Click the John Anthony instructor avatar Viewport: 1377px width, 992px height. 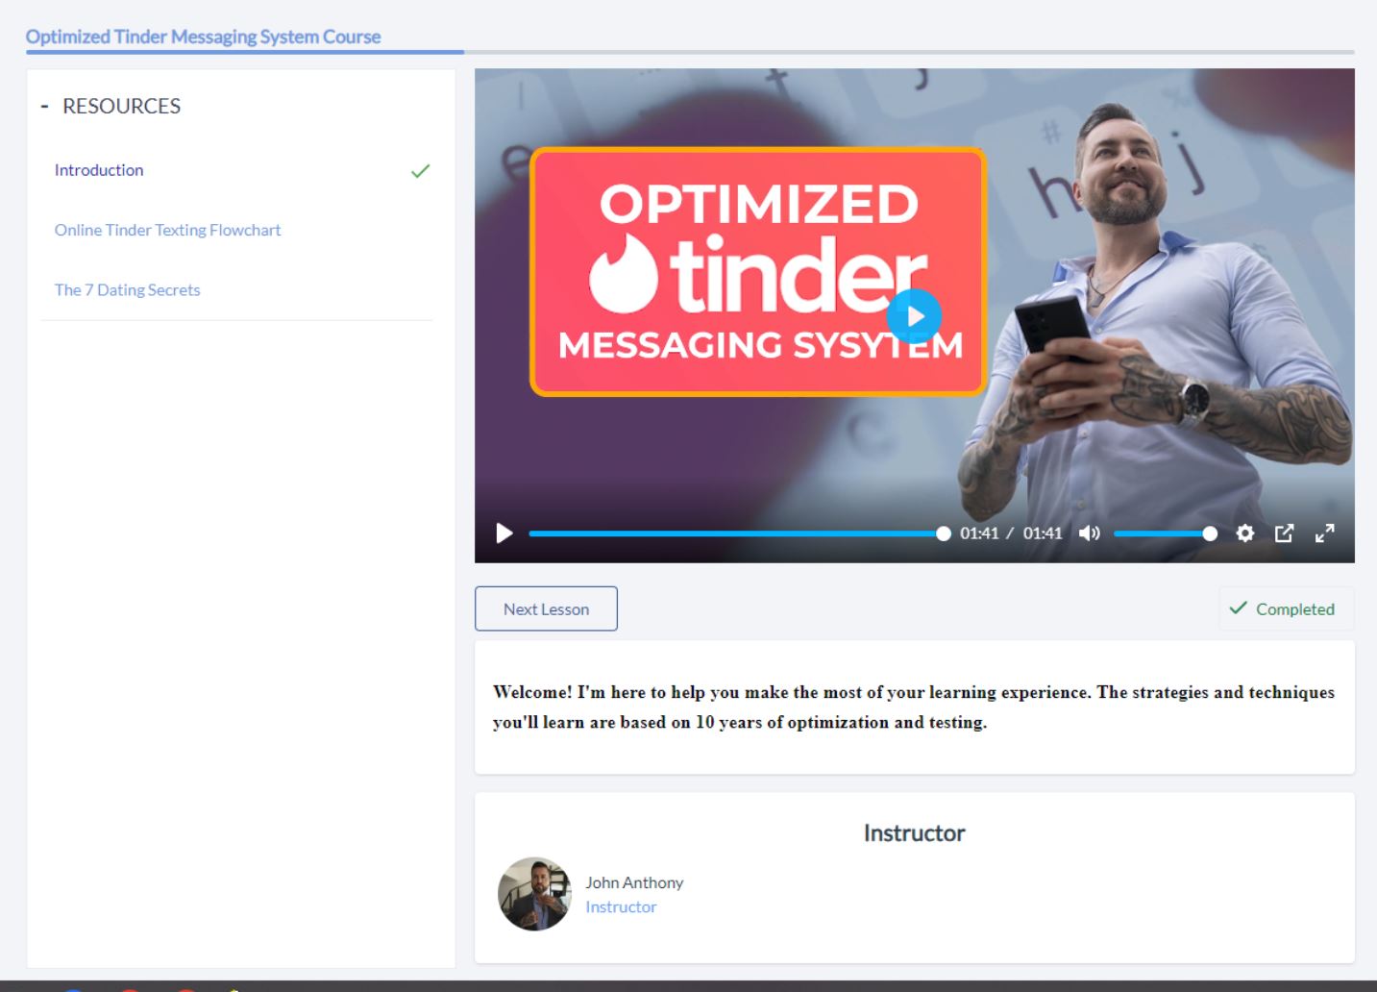(x=534, y=894)
